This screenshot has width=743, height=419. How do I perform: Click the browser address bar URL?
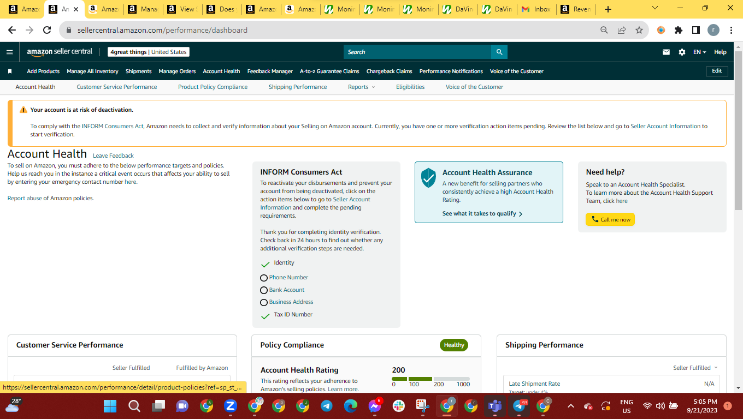pos(162,30)
